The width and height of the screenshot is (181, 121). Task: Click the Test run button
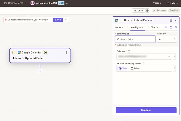click(159, 11)
